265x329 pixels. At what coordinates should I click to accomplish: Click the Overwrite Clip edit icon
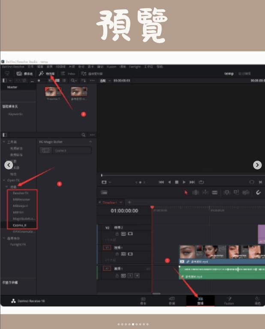[236, 192]
